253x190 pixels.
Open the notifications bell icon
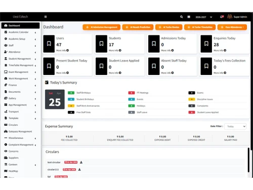(222, 17)
